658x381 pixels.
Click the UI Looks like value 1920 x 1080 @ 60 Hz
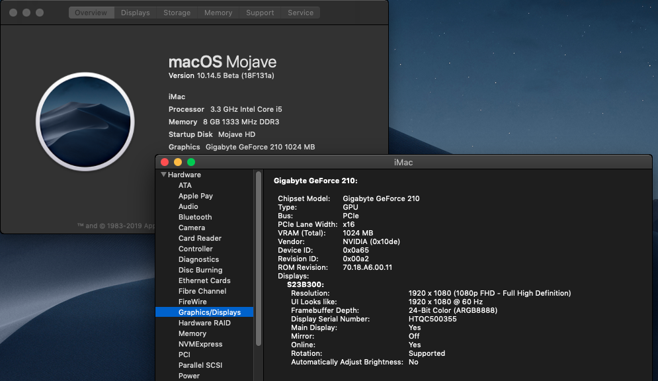click(446, 302)
